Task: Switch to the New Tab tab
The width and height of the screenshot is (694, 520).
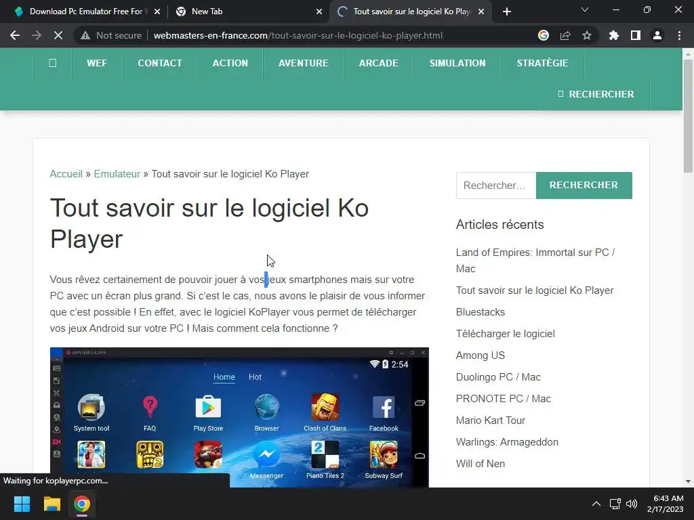Action: point(248,12)
